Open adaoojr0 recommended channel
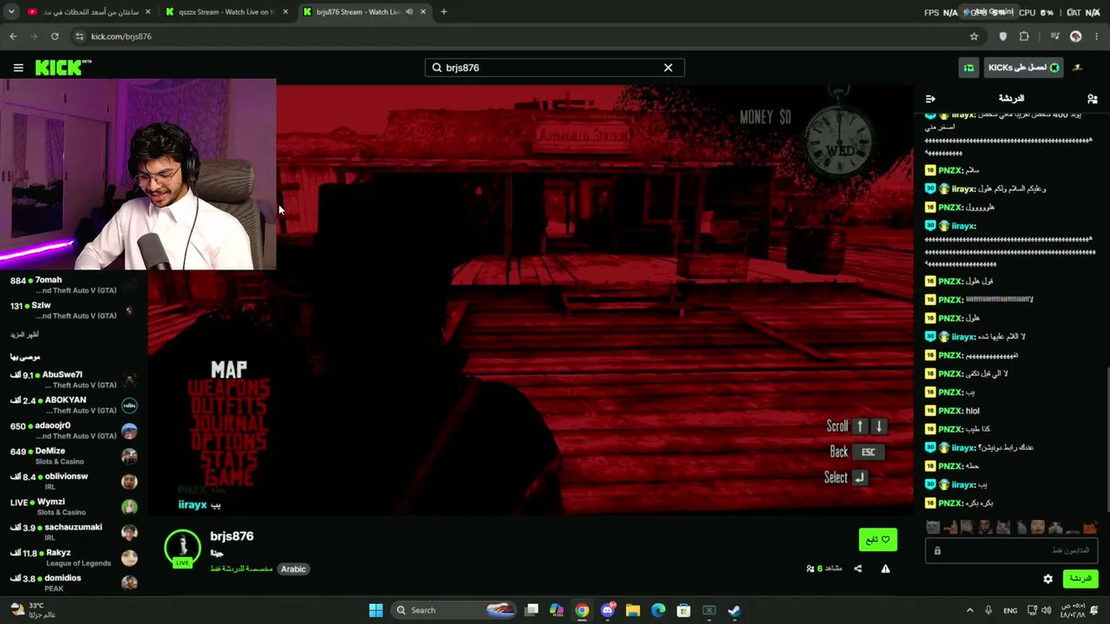The image size is (1110, 624). (x=74, y=431)
